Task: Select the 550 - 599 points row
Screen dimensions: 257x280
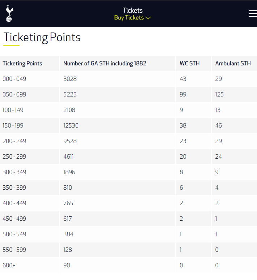Action: (x=128, y=250)
